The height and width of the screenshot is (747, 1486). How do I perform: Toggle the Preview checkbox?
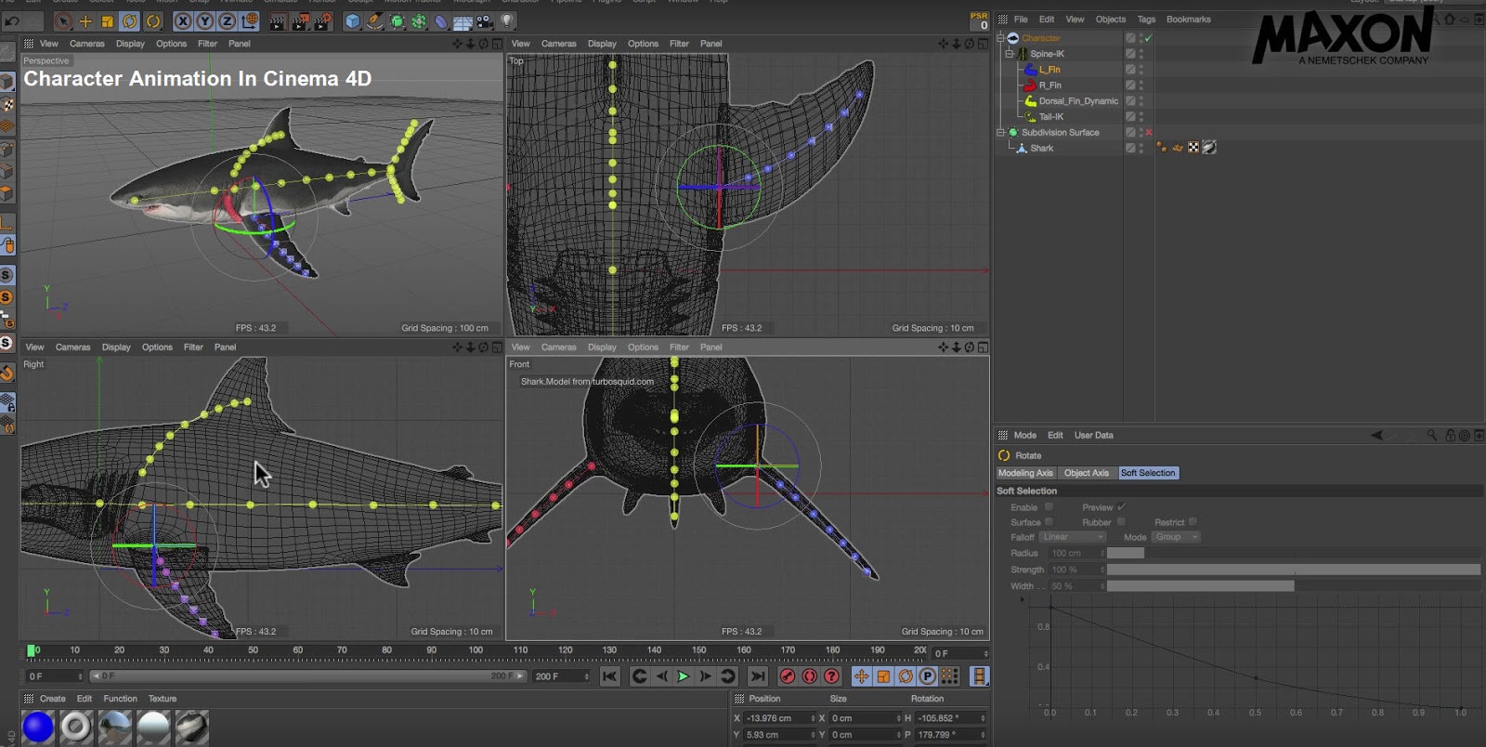pos(1121,507)
